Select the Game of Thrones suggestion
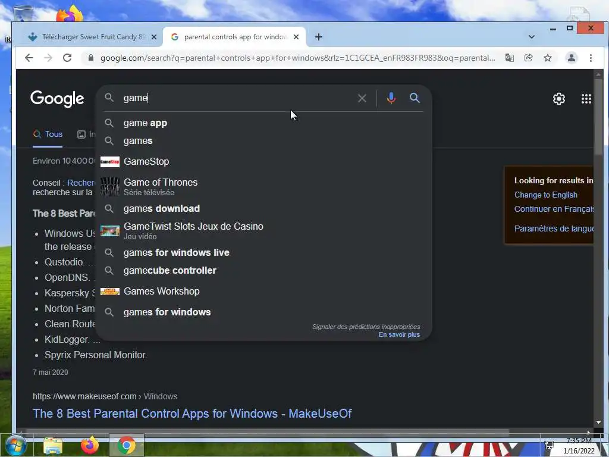 [263, 186]
